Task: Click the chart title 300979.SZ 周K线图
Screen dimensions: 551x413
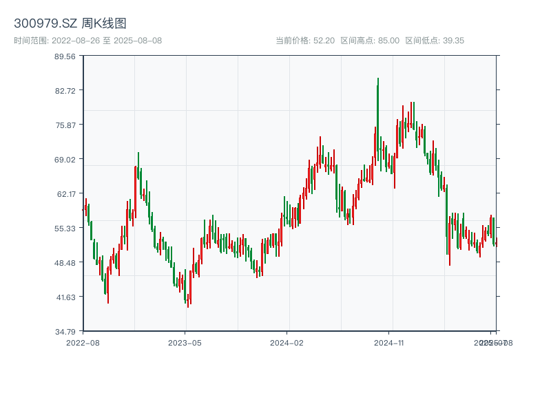Action: [x=70, y=23]
